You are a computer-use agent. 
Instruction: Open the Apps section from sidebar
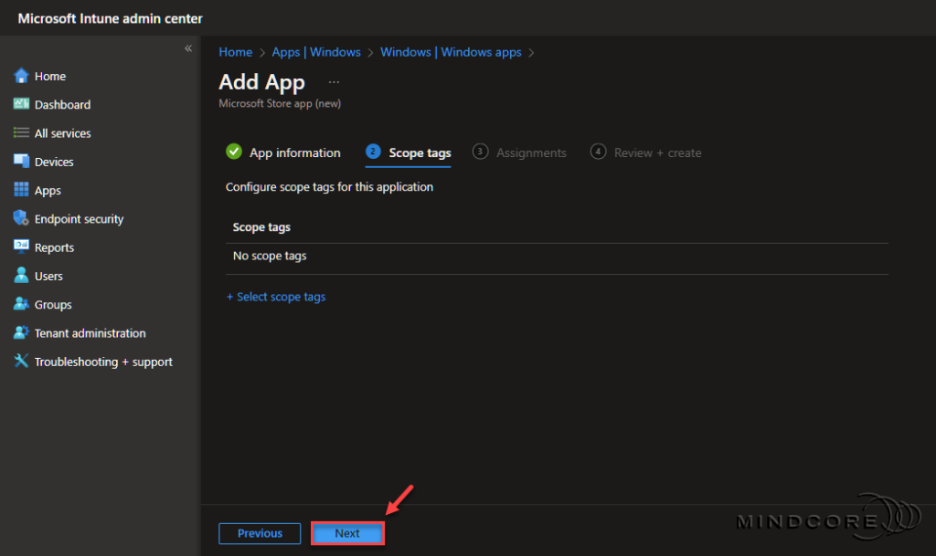click(x=49, y=190)
